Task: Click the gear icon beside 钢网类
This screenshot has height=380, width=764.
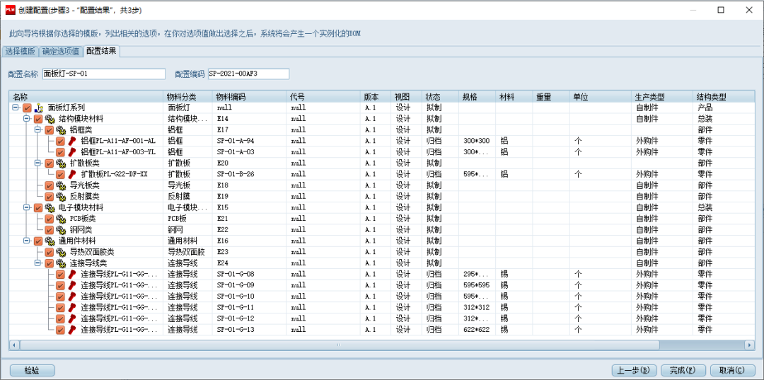Action: point(62,230)
